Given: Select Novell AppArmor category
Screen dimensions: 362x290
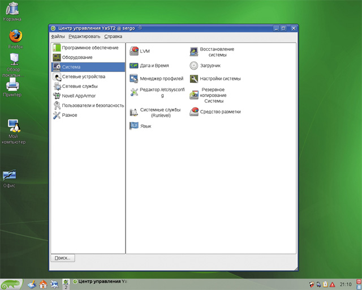Looking at the screenshot, I should click(x=88, y=96).
